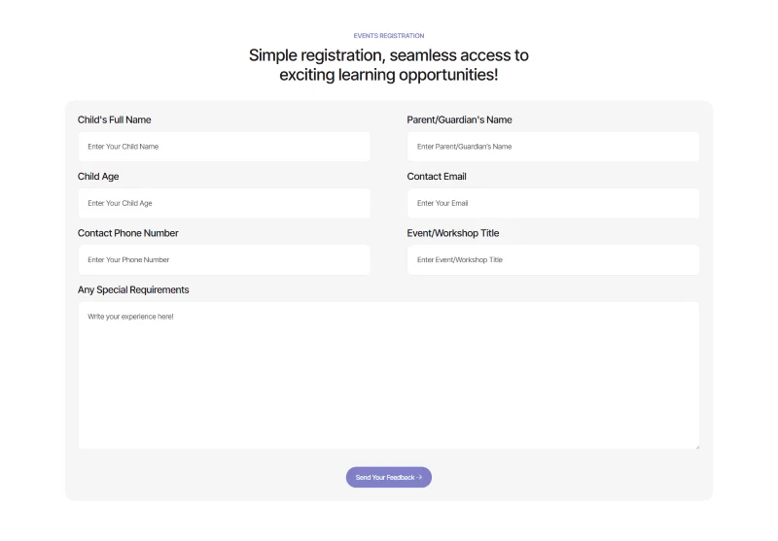Click the Child's Full Name input field
This screenshot has width=778, height=541.
click(x=224, y=147)
